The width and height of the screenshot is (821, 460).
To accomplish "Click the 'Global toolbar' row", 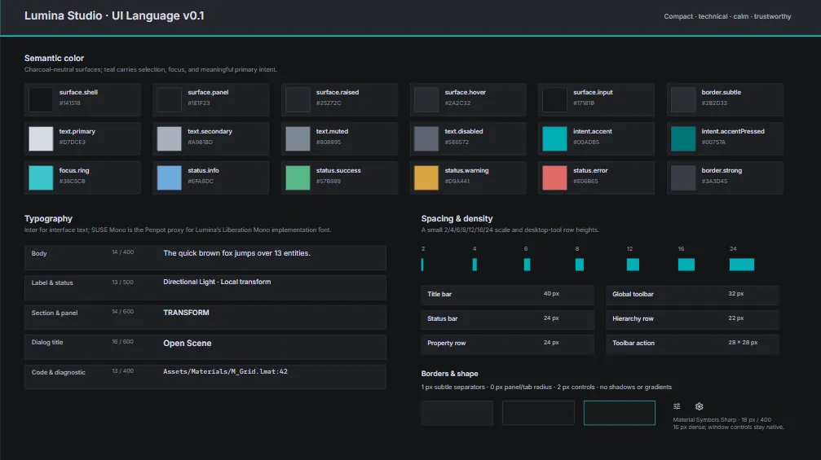I will (693, 294).
